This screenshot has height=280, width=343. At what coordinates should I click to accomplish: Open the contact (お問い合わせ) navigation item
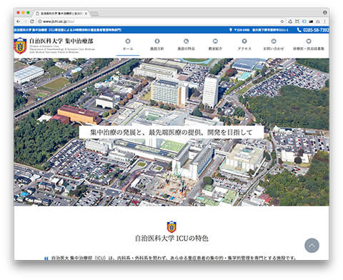tap(274, 45)
